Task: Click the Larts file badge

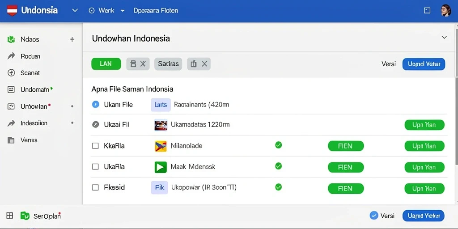Action: point(161,105)
